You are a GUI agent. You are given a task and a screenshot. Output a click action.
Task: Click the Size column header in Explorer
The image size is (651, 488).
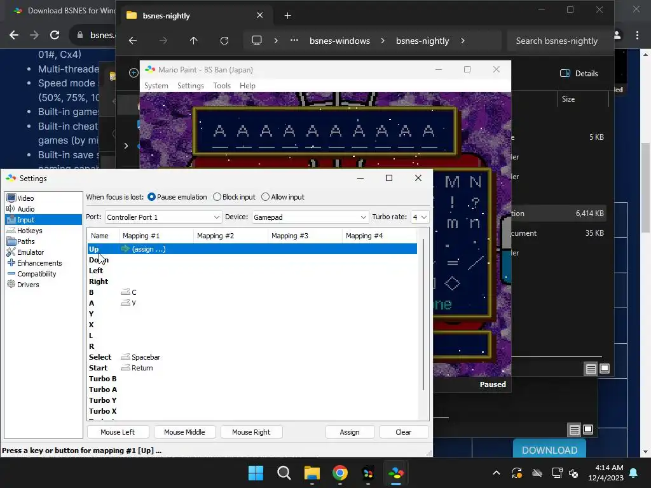(x=583, y=99)
